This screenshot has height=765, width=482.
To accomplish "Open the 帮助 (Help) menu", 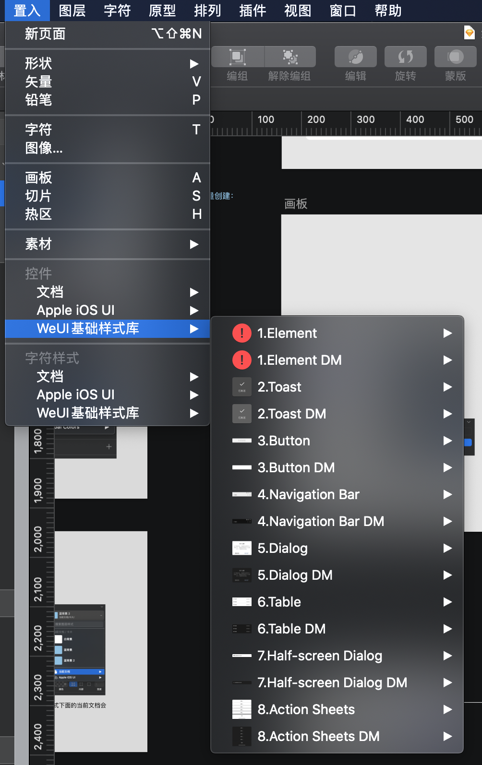I will (388, 11).
